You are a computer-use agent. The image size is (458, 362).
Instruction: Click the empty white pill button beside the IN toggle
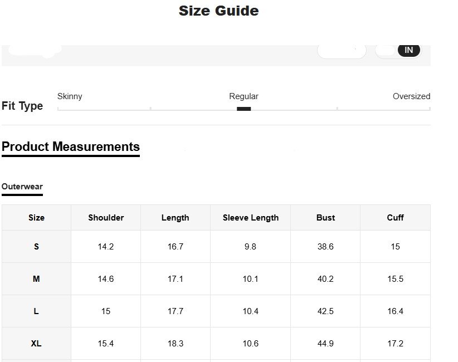[342, 50]
